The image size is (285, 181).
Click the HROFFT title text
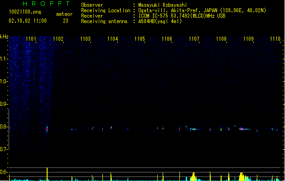pyautogui.click(x=46, y=4)
